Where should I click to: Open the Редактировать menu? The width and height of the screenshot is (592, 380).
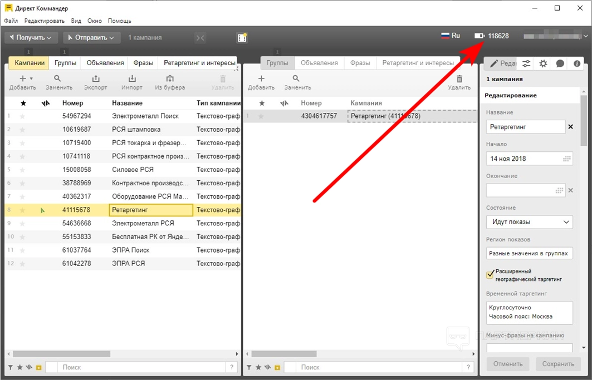click(45, 21)
